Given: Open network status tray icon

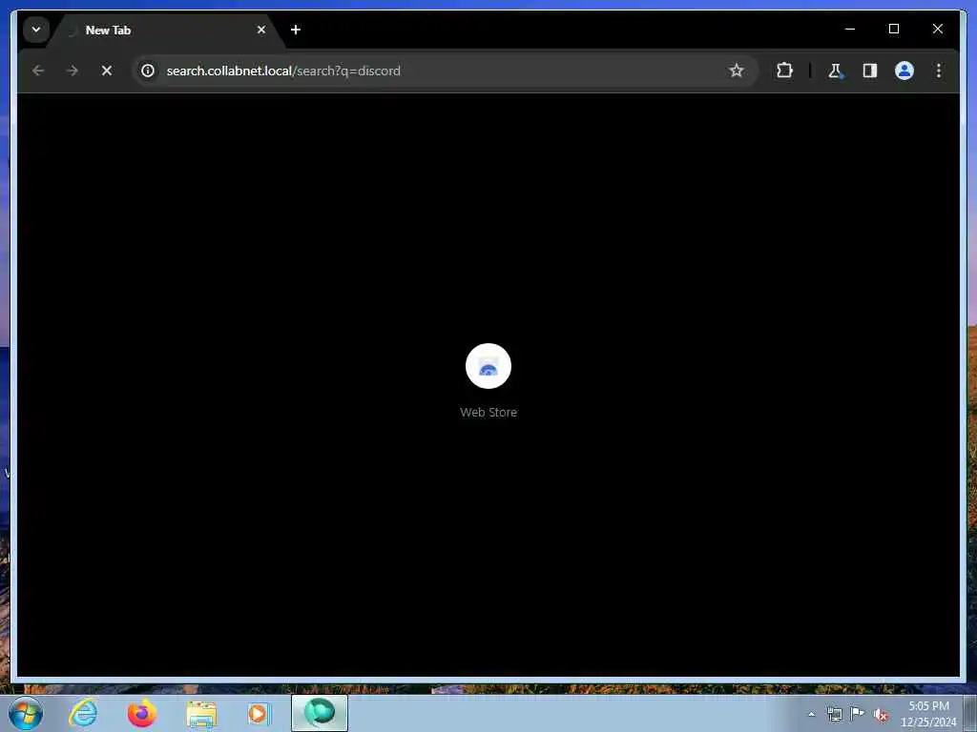Looking at the screenshot, I should 834,714.
